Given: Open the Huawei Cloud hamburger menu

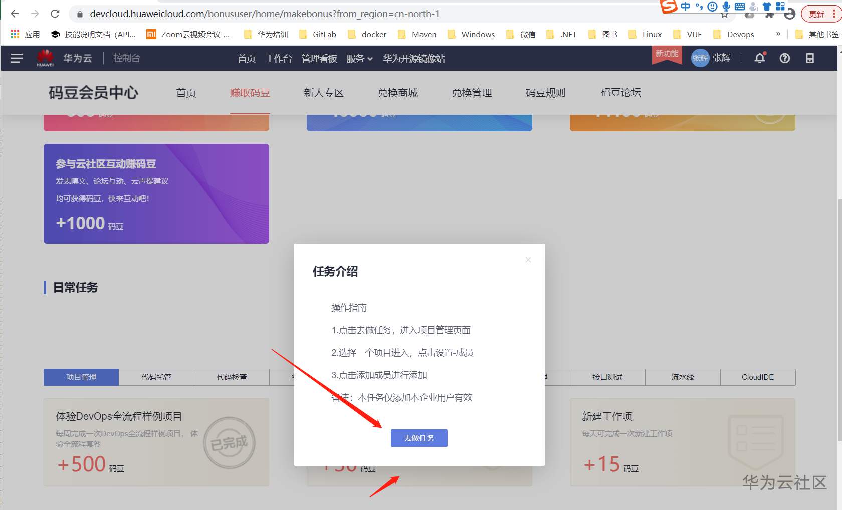Looking at the screenshot, I should [x=17, y=58].
